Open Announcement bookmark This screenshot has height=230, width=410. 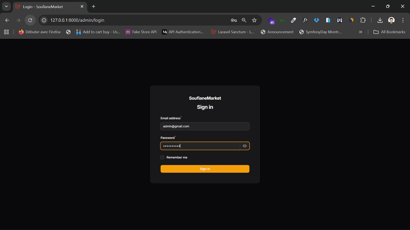pyautogui.click(x=277, y=32)
